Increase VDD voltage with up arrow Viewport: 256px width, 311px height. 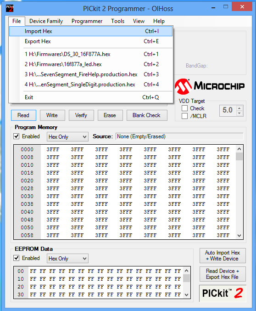coord(239,108)
